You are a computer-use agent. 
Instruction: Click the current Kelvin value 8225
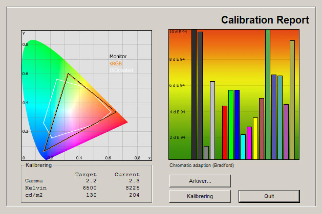coord(130,187)
